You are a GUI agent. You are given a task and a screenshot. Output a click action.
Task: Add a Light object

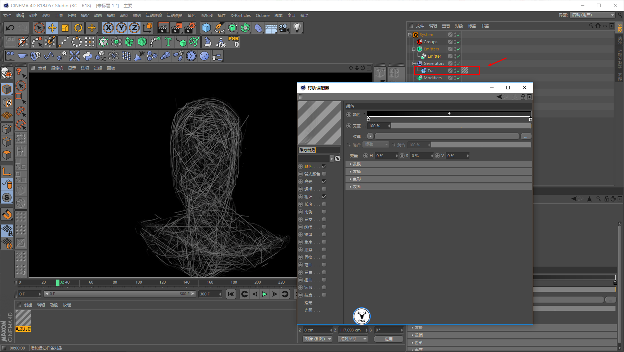point(297,28)
